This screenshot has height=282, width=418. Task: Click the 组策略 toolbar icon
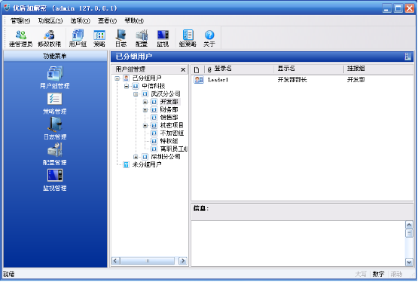pos(188,38)
